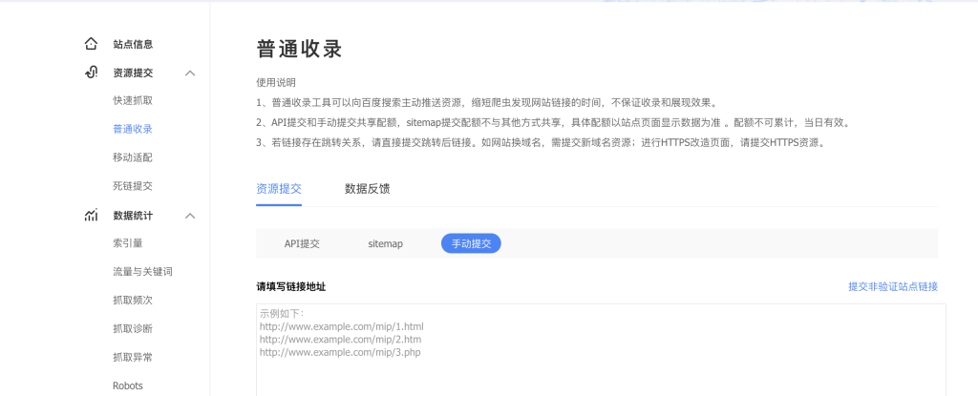This screenshot has width=978, height=396.
Task: Open 抓取异常 page
Action: (133, 357)
